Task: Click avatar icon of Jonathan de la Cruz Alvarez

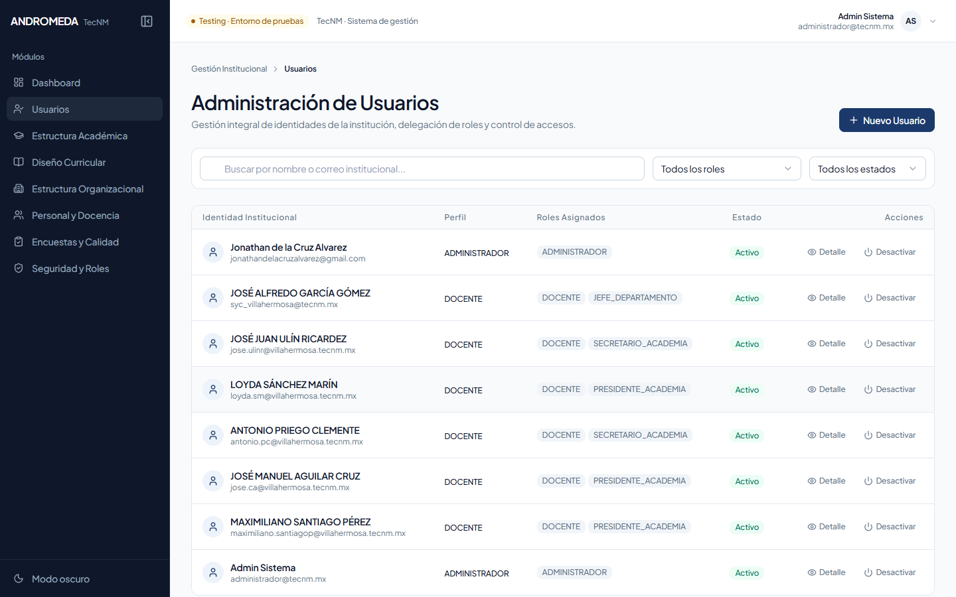Action: click(x=213, y=252)
